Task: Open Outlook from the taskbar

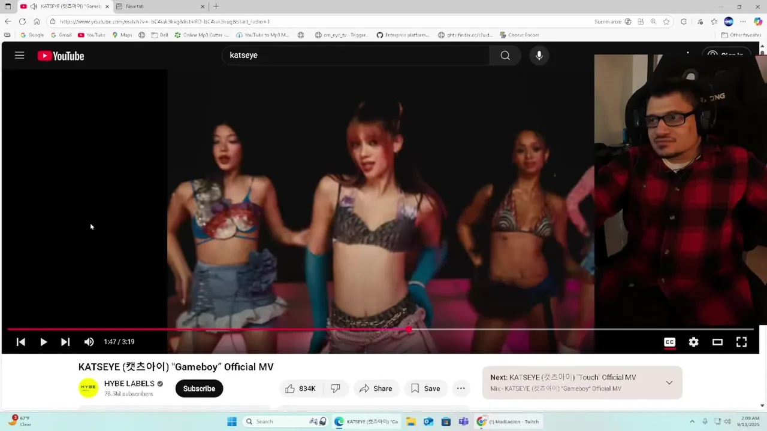Action: (428, 421)
